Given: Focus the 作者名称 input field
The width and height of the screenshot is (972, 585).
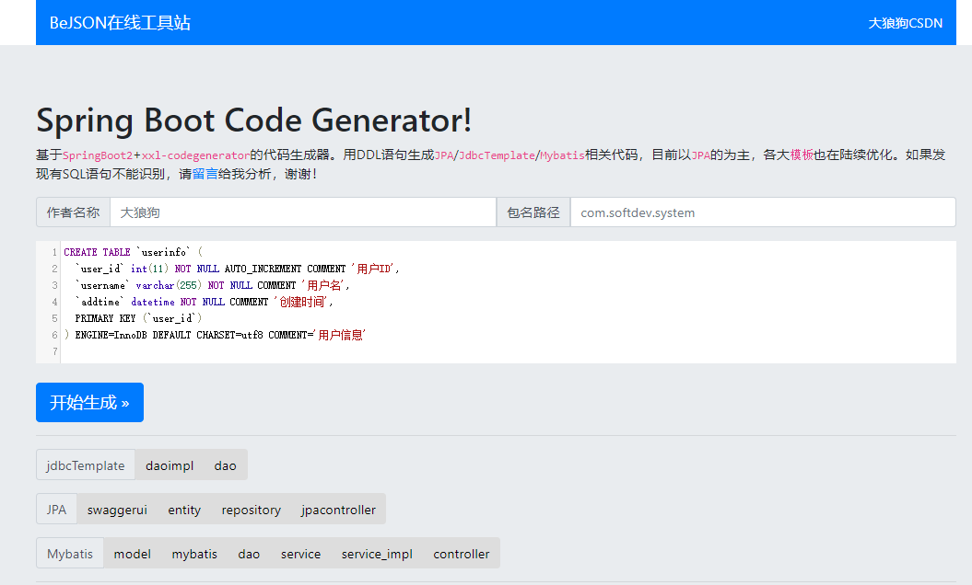Looking at the screenshot, I should (x=302, y=212).
